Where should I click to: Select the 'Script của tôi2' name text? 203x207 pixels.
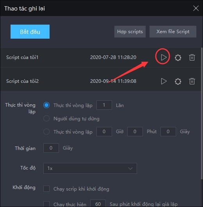[22, 81]
